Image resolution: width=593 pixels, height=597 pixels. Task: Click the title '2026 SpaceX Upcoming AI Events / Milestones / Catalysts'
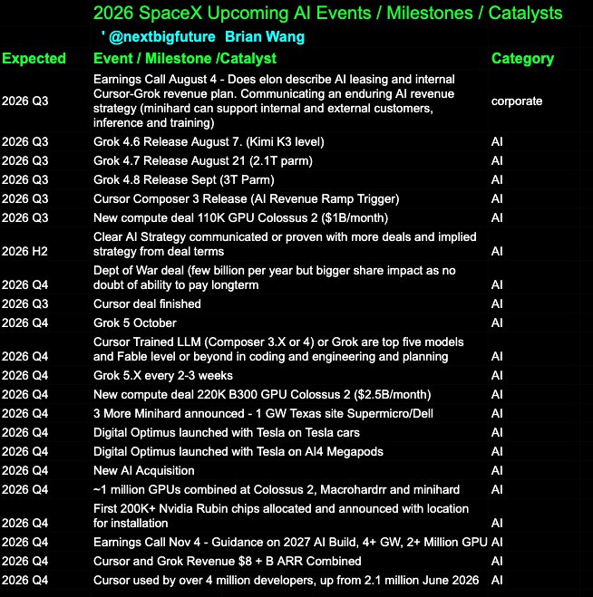point(327,14)
